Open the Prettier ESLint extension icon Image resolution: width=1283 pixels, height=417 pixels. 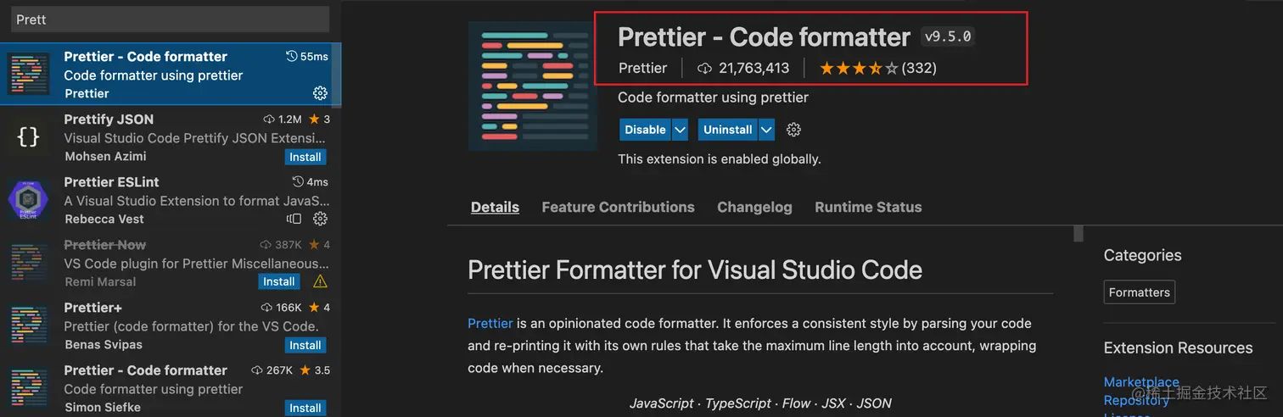pos(29,200)
